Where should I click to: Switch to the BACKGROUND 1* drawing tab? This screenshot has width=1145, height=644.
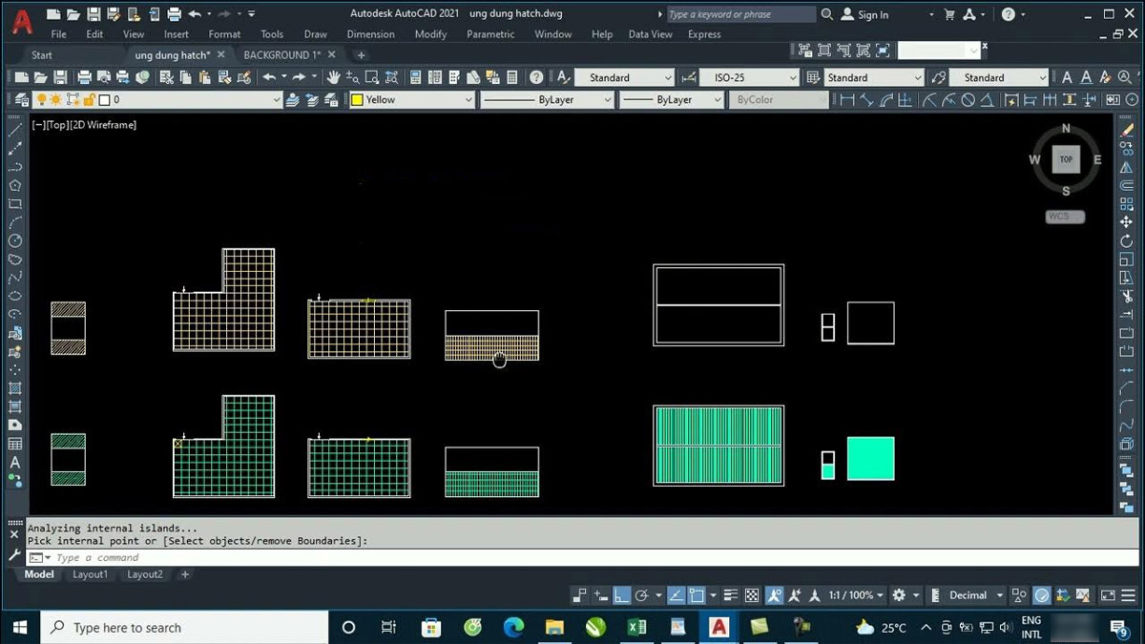[282, 55]
